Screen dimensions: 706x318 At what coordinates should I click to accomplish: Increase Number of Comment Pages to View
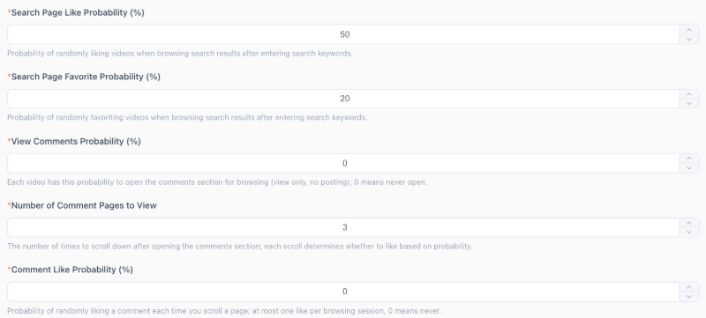point(689,223)
